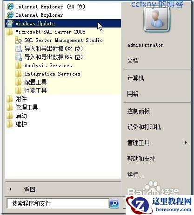Launch the Internet Explorer shortcut icon
The width and height of the screenshot is (194, 215).
point(10,15)
